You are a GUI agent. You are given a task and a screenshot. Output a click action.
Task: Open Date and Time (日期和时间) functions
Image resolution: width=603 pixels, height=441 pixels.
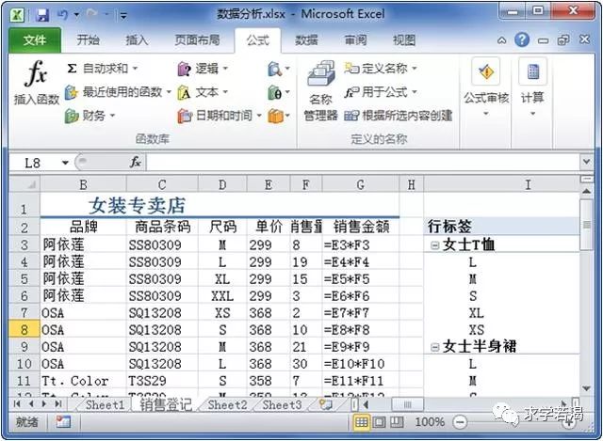click(220, 116)
